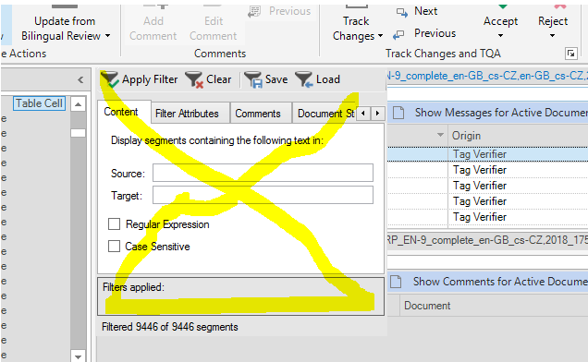This screenshot has width=588, height=362.
Task: Click into the Source text field
Action: [263, 173]
